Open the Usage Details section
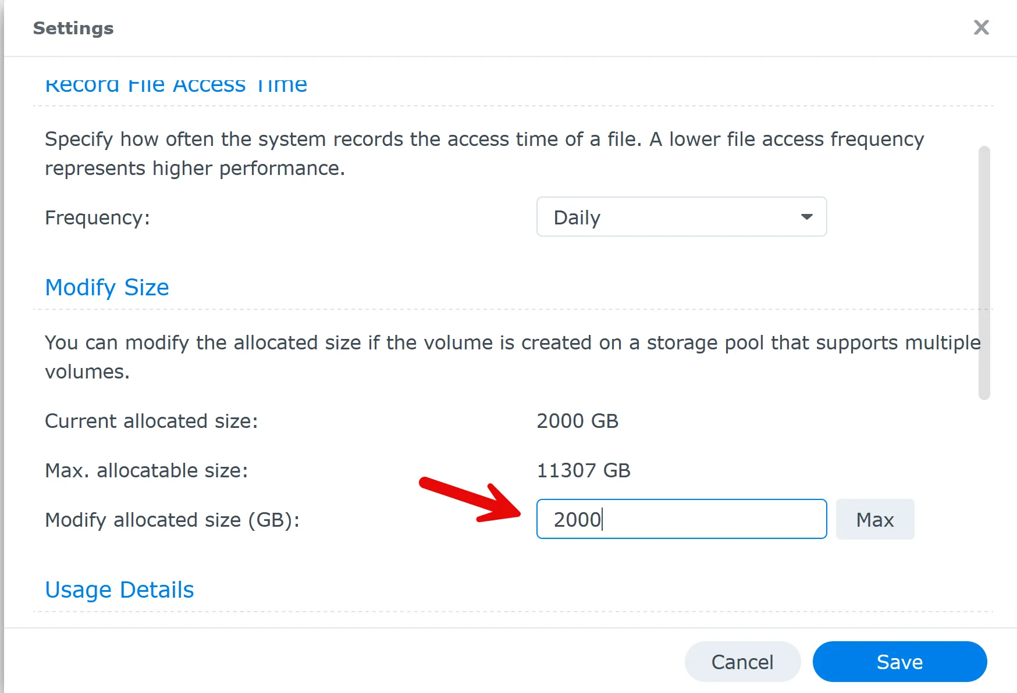The width and height of the screenshot is (1017, 693). [x=119, y=589]
